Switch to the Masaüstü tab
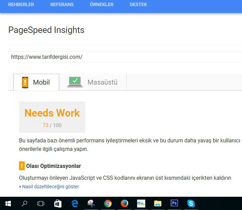This screenshot has height=210, width=242. (x=93, y=82)
